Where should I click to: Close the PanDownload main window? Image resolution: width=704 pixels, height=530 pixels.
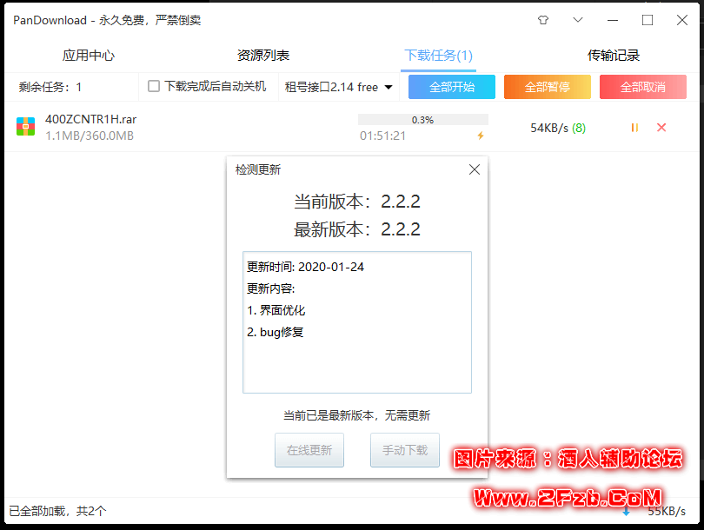tap(682, 20)
